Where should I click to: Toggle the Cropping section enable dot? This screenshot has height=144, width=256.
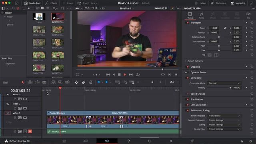[x=188, y=67]
